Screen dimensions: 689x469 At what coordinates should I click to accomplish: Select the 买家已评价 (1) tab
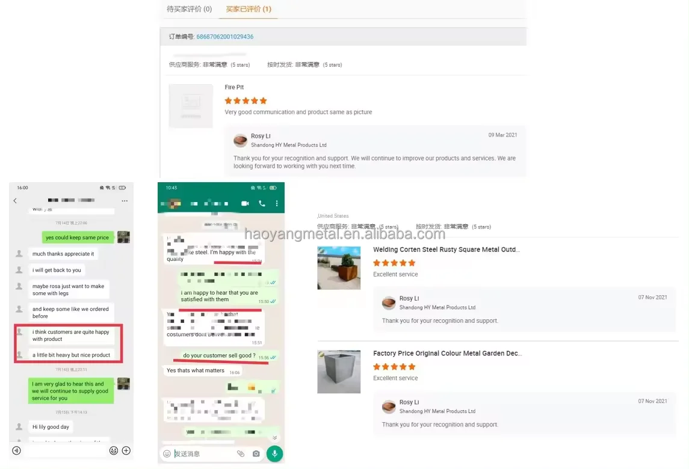(249, 9)
